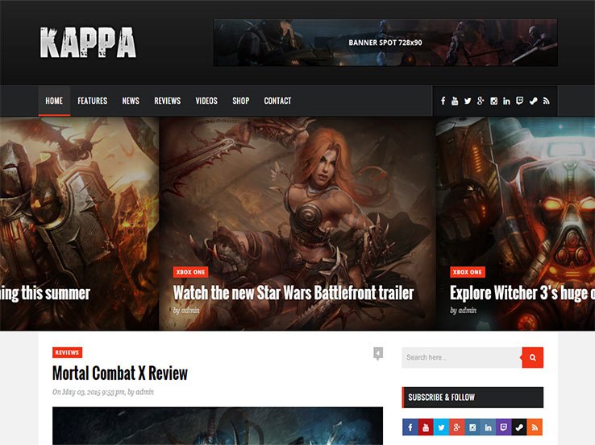Click the black Steam tile in sidebar
This screenshot has height=445, width=595.
click(519, 427)
